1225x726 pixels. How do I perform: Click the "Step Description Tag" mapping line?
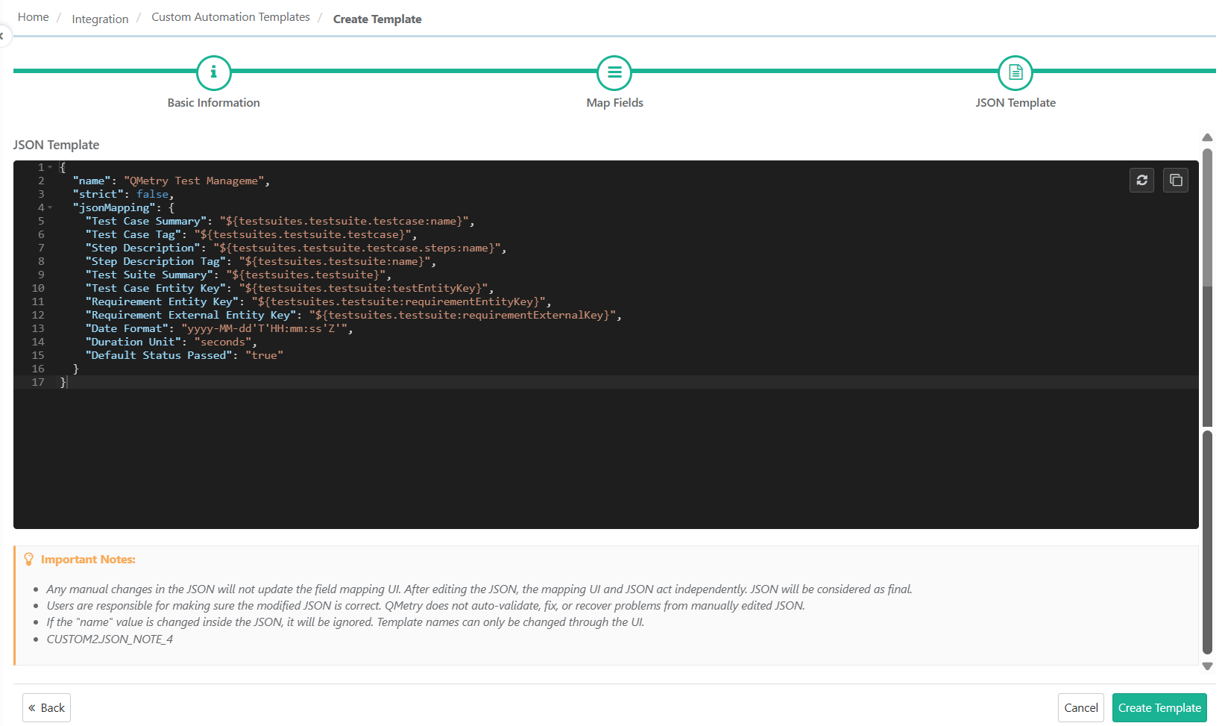pyautogui.click(x=261, y=261)
